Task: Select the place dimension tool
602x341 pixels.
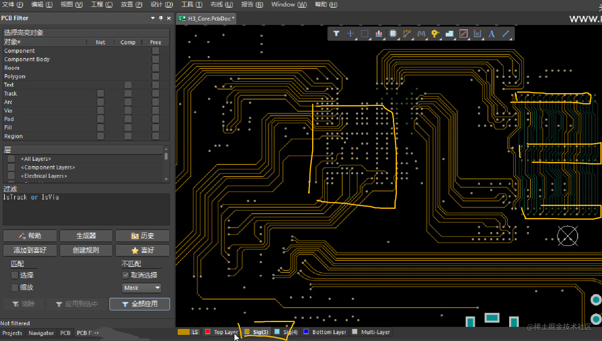Action: click(478, 33)
